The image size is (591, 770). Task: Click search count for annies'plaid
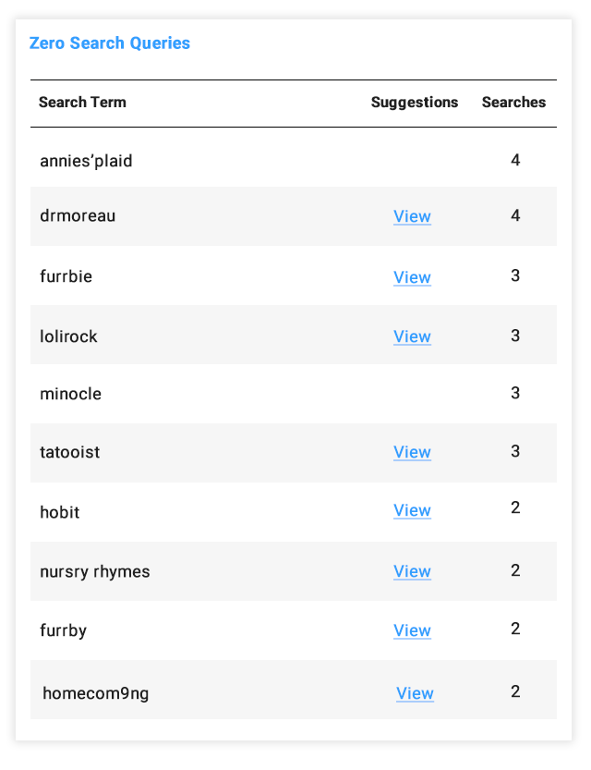[x=515, y=160]
